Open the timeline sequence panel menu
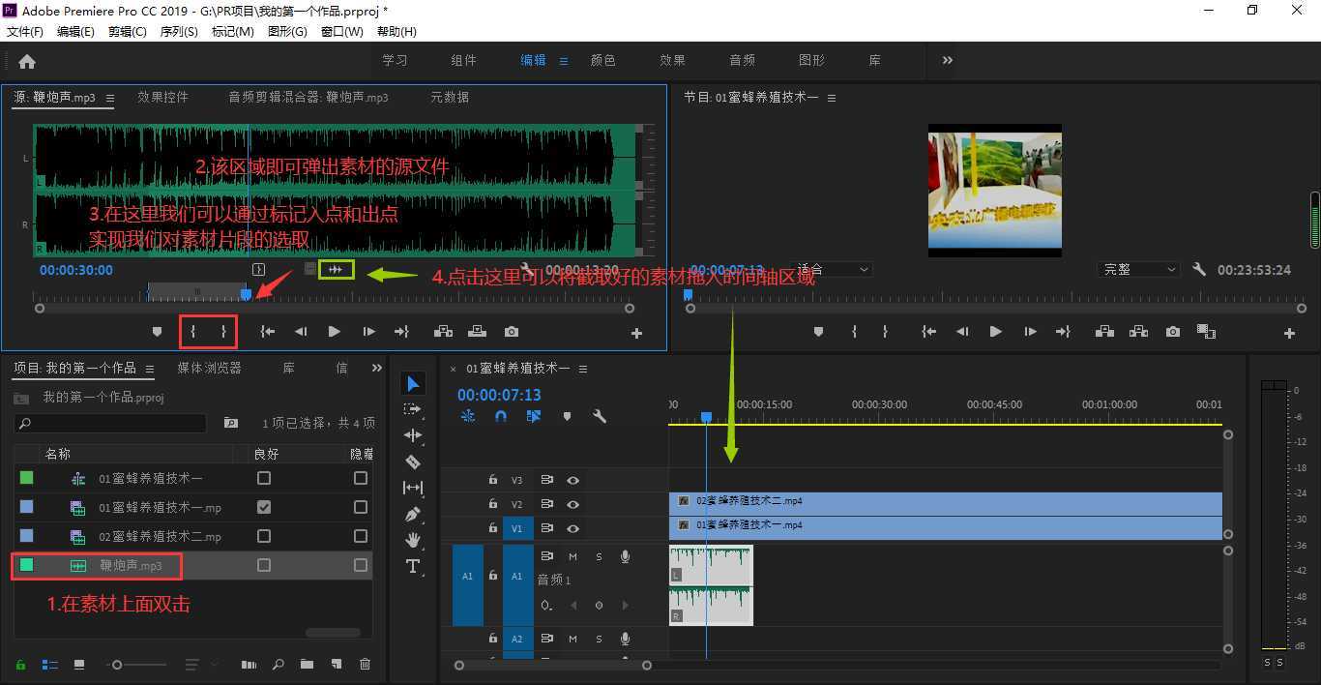 point(583,369)
